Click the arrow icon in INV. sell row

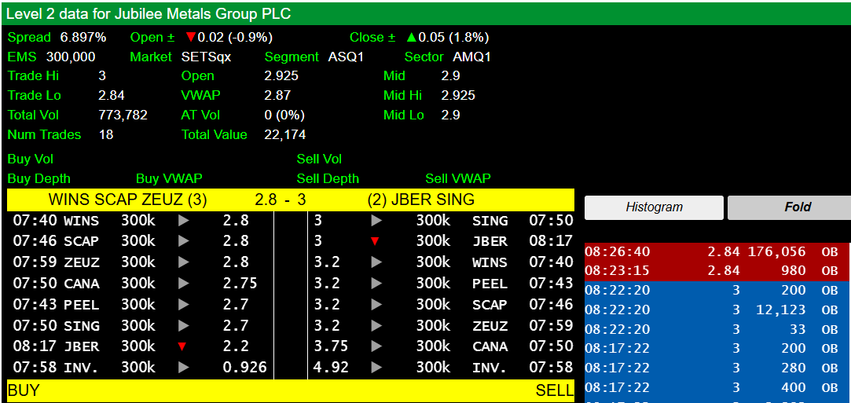click(x=376, y=367)
